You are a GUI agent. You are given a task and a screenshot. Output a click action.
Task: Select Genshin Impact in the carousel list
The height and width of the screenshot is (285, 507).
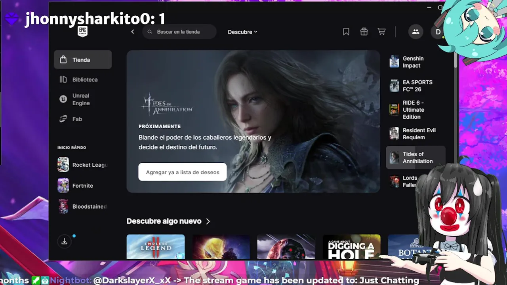click(416, 62)
